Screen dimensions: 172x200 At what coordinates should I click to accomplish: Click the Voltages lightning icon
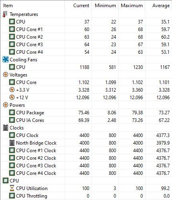pos(6,75)
